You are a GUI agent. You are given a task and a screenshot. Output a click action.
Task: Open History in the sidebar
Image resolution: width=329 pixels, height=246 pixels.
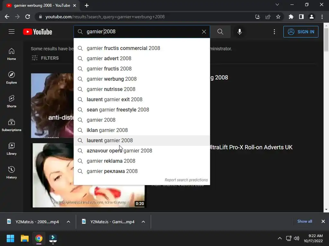tap(12, 172)
